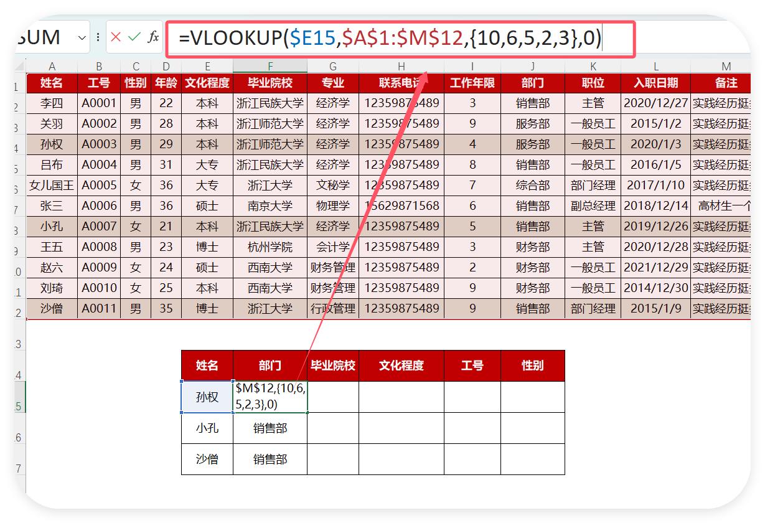Viewport: 765px width, 523px height.
Task: Select column F header
Action: coord(270,67)
